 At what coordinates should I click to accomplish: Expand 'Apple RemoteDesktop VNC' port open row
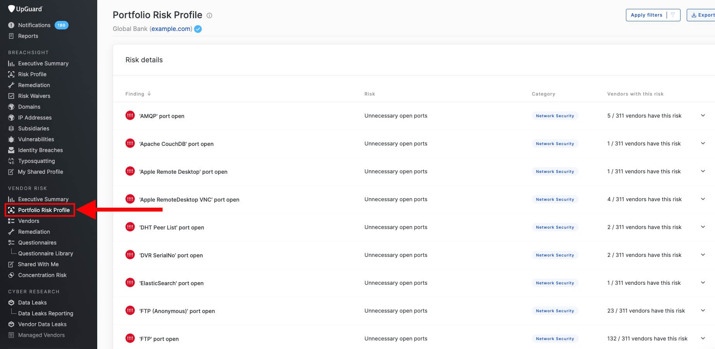coord(703,199)
